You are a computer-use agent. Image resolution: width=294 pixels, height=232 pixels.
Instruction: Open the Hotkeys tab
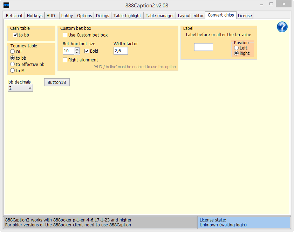coord(35,15)
